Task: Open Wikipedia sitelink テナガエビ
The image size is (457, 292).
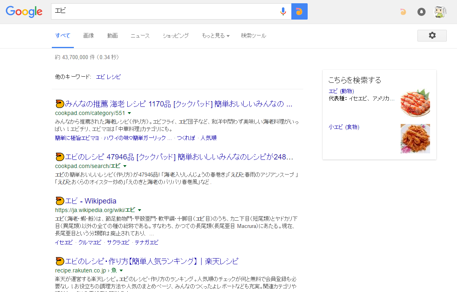Action: tap(146, 242)
